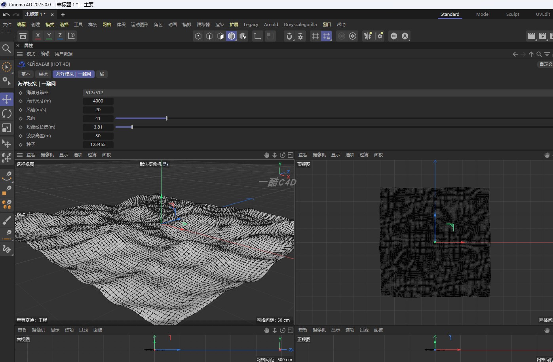This screenshot has height=362, width=553.
Task: Open 面板 menu in front view viewport
Action: tap(378, 330)
